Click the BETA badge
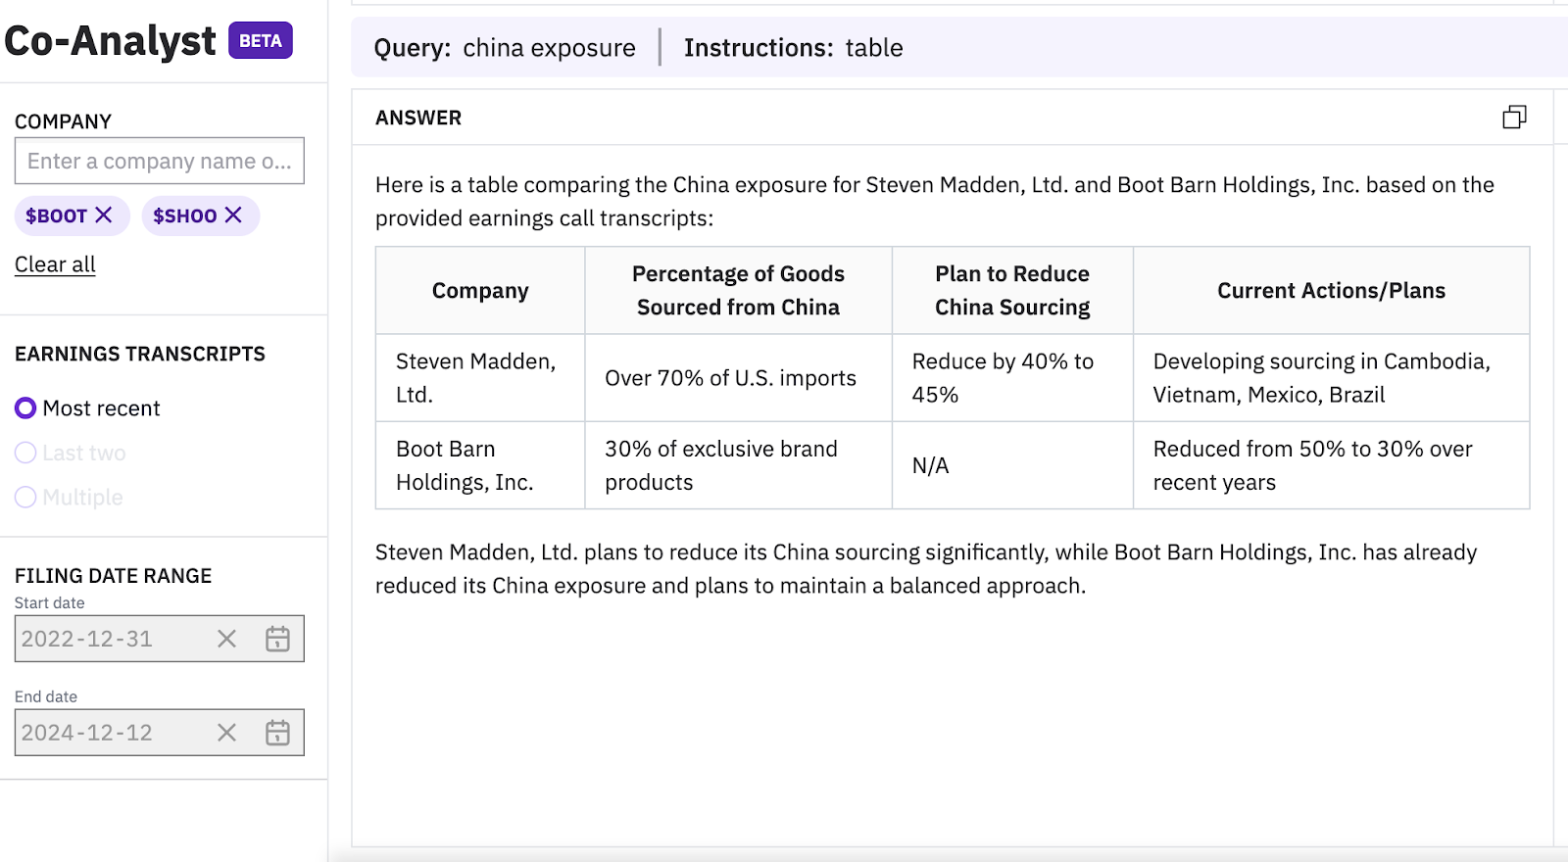 [261, 40]
